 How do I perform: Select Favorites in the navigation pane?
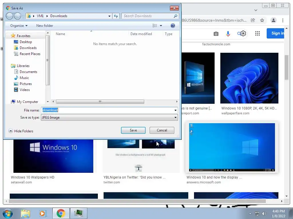pyautogui.click(x=23, y=36)
